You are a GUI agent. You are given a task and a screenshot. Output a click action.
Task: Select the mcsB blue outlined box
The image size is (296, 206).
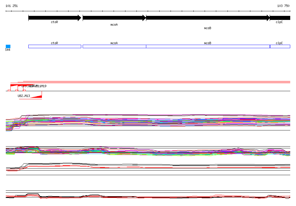[208, 46]
